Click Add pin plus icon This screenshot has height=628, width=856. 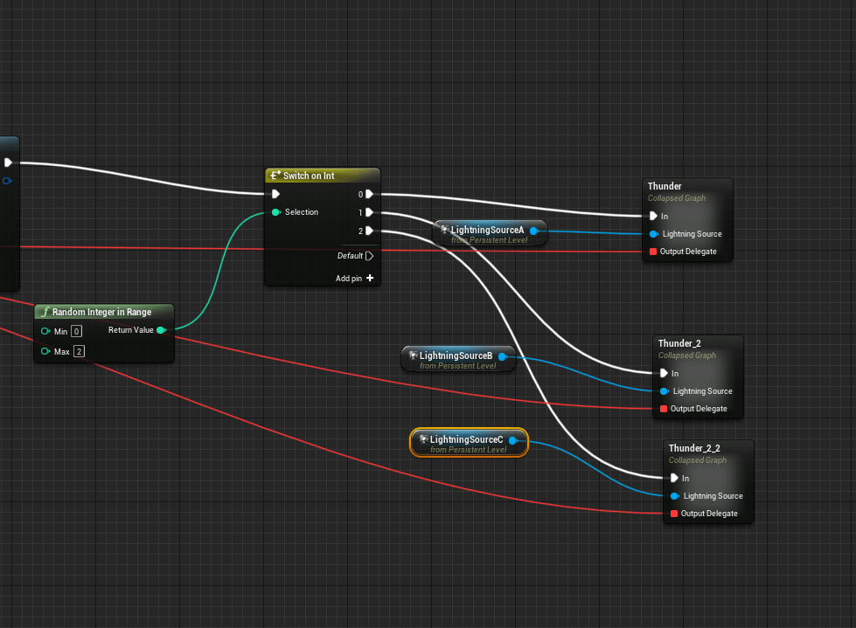point(370,279)
